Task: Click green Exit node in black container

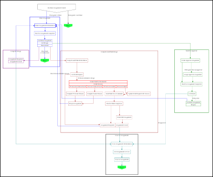Action: tap(122, 167)
